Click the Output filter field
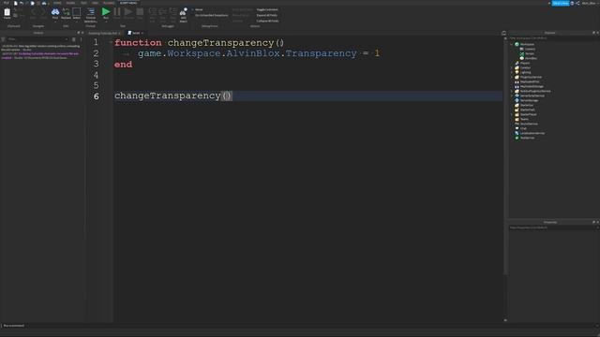The width and height of the screenshot is (600, 337). coord(37,39)
